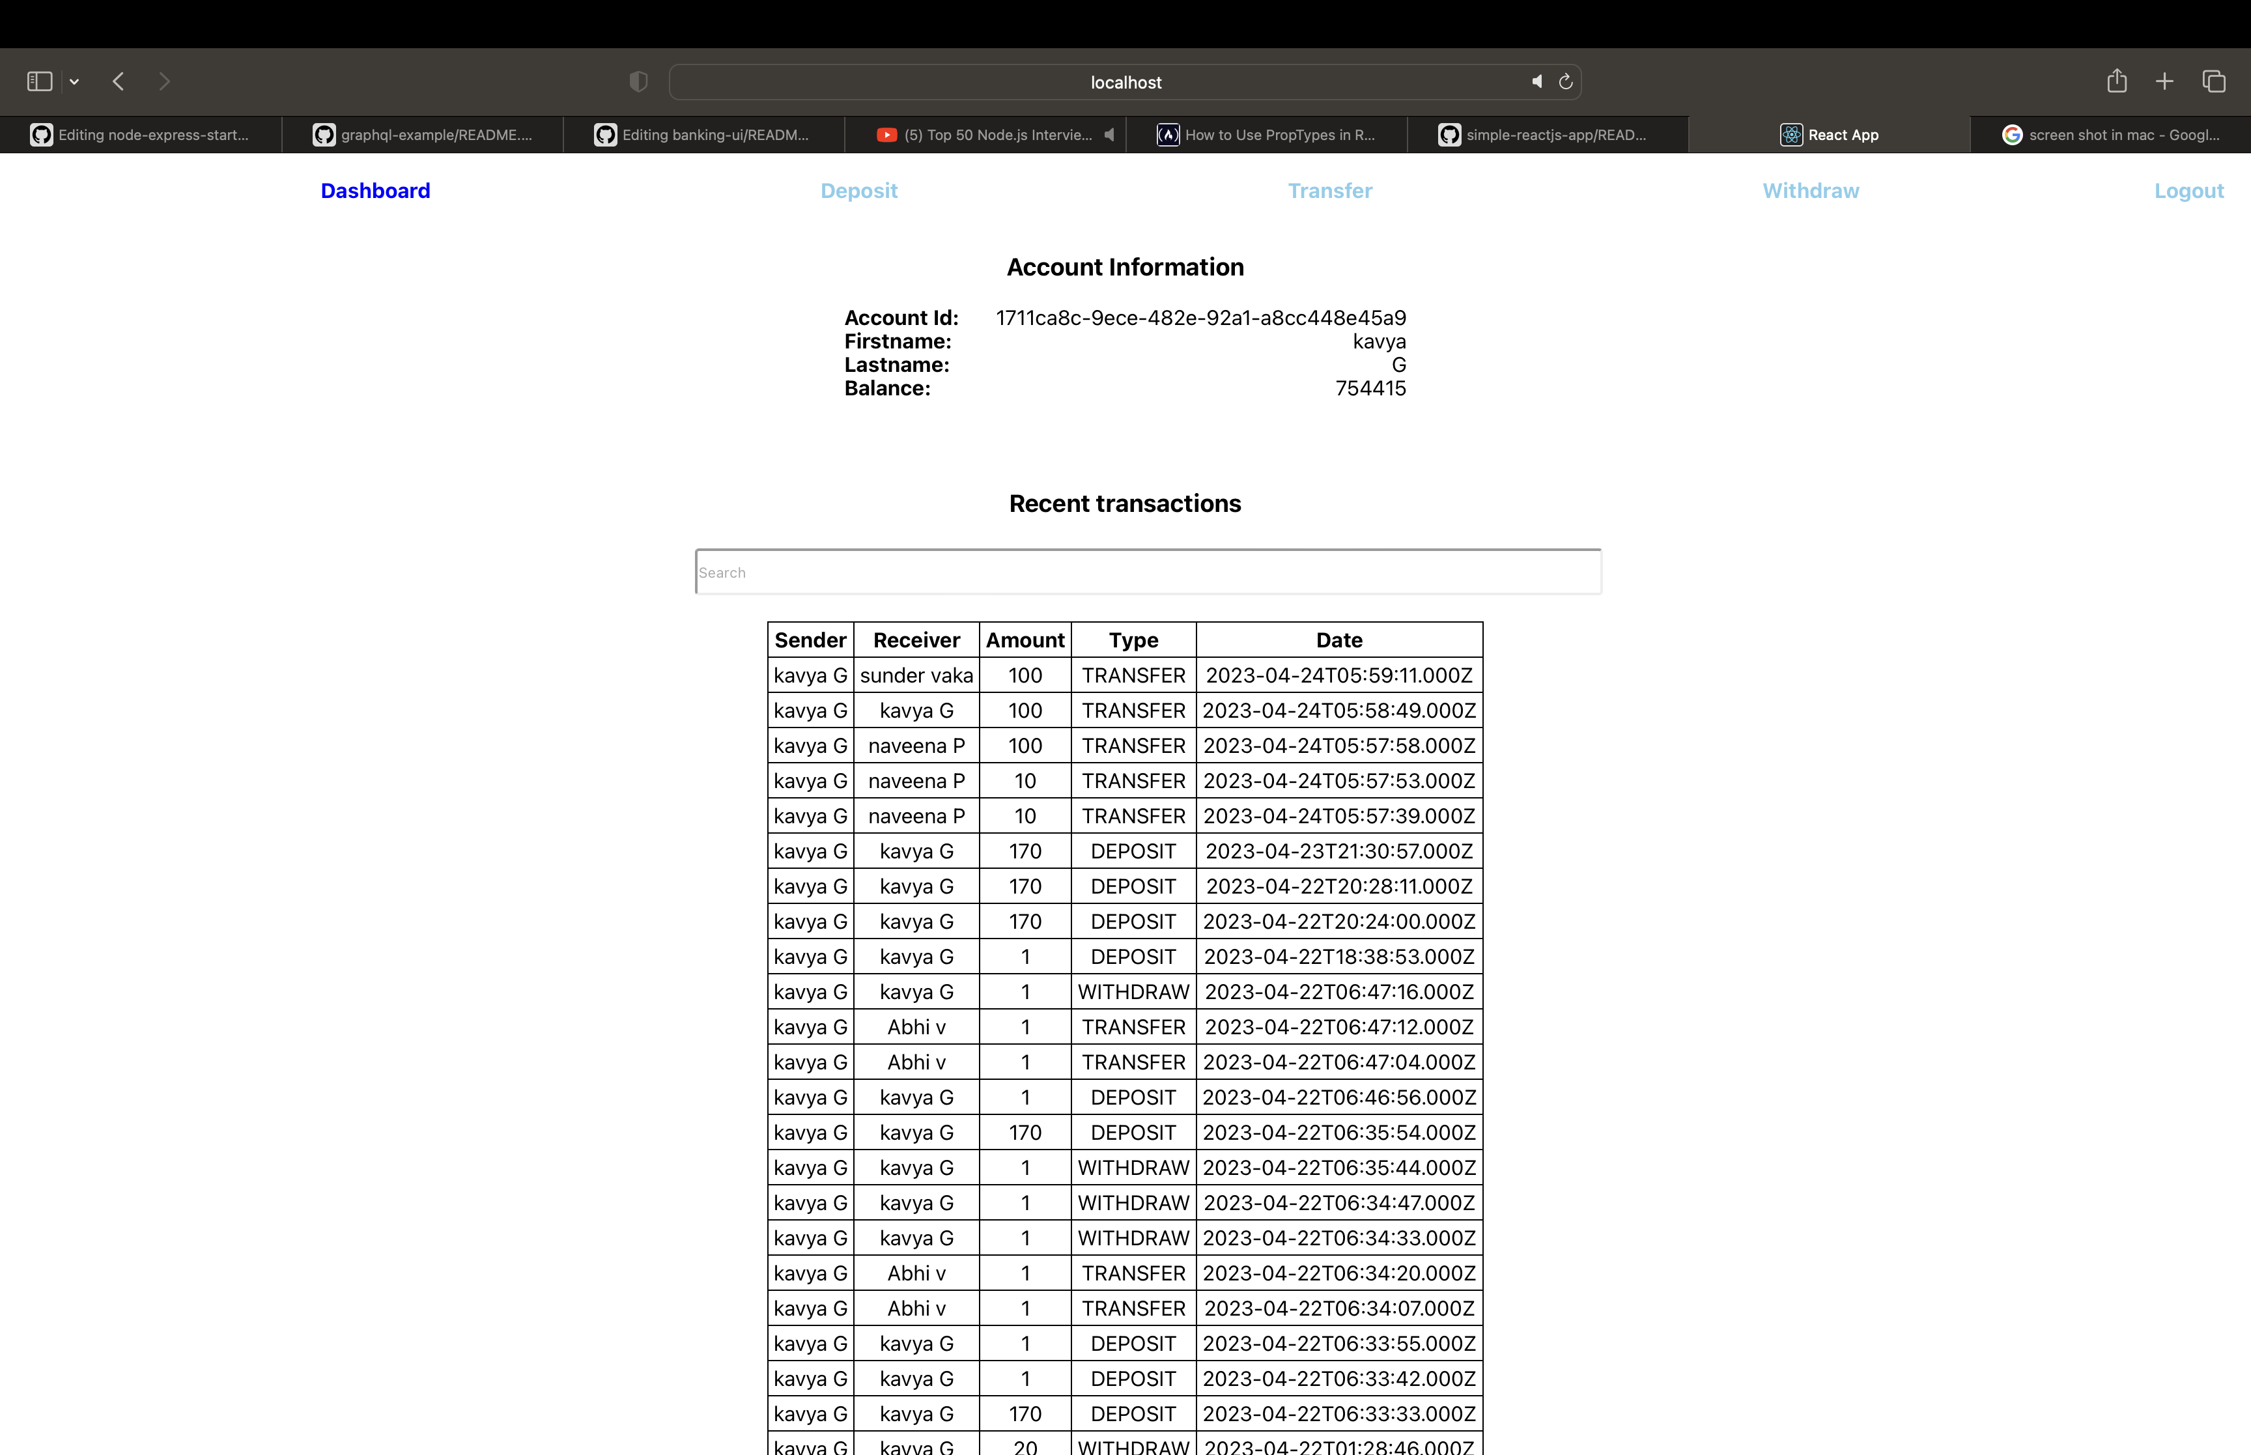Reload the current page
2251x1455 pixels.
click(x=1566, y=81)
